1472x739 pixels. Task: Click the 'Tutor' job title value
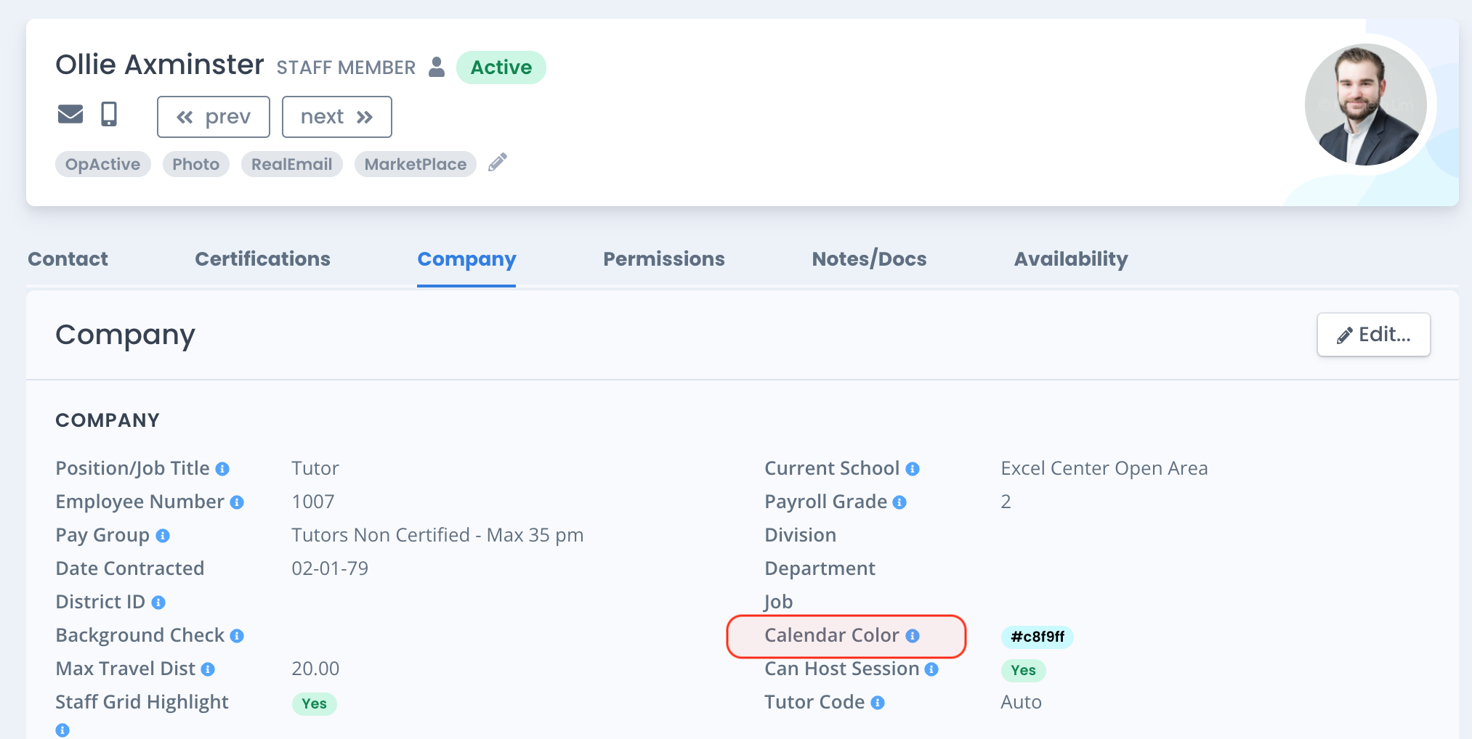coord(315,468)
